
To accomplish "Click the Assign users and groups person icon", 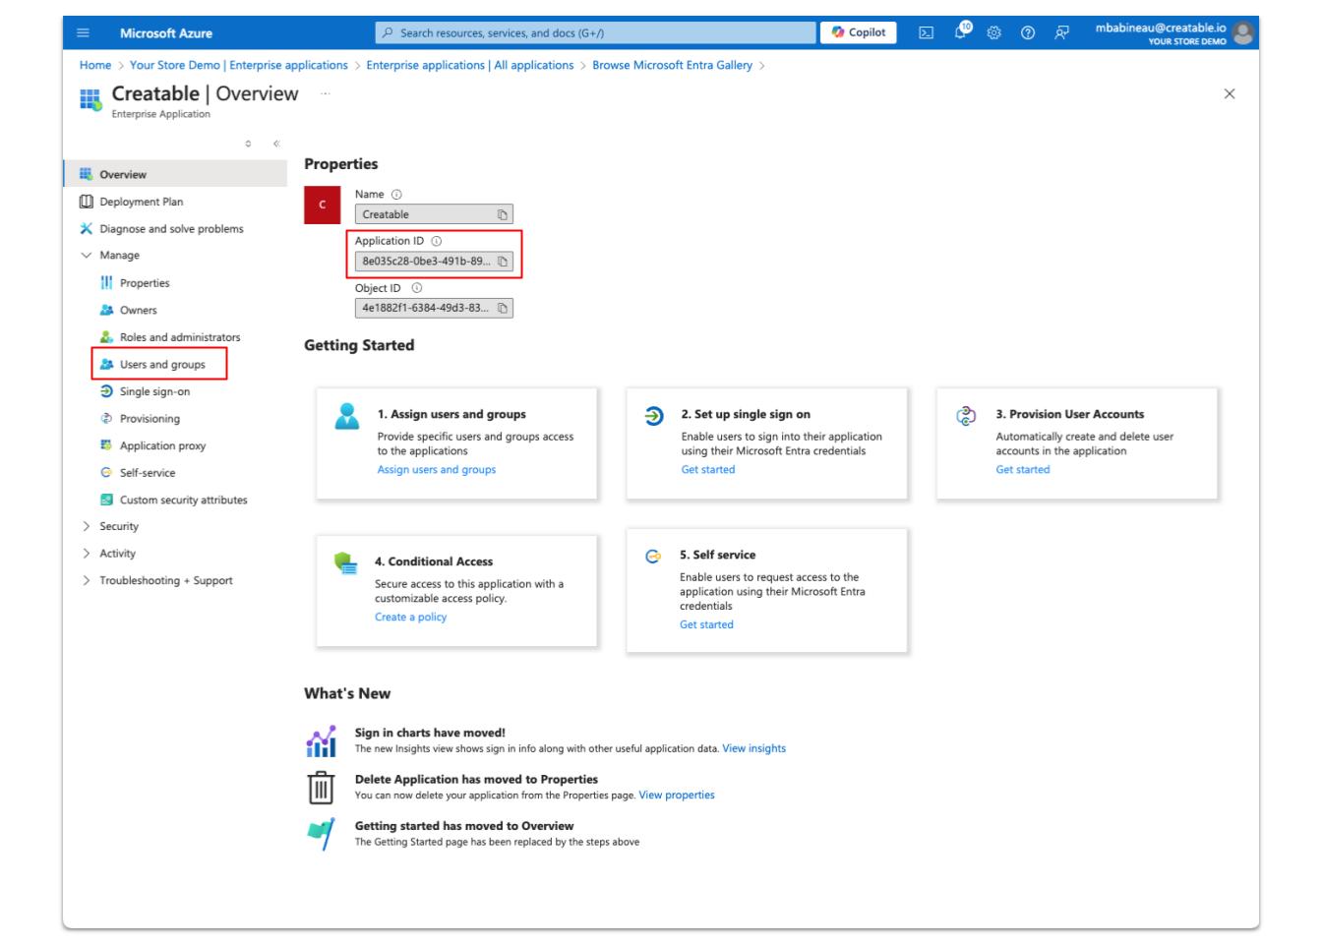I will point(347,416).
